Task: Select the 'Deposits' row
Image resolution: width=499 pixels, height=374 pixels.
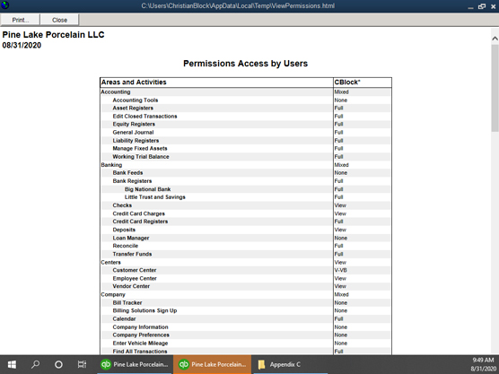Action: coord(246,230)
